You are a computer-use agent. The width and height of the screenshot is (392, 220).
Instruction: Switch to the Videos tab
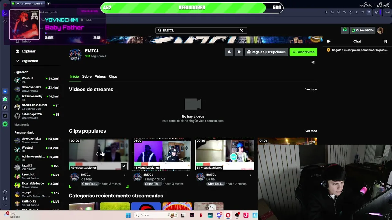(100, 76)
